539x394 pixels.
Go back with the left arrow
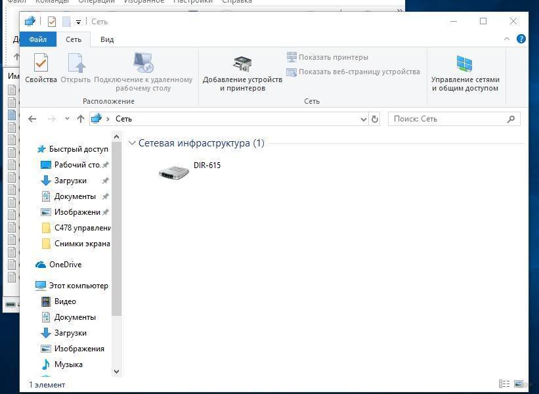click(x=32, y=119)
